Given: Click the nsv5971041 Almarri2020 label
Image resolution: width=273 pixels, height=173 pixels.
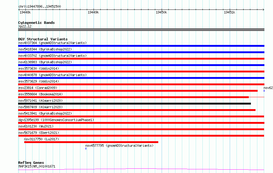Looking at the screenshot, I should pyautogui.click(x=40, y=101).
